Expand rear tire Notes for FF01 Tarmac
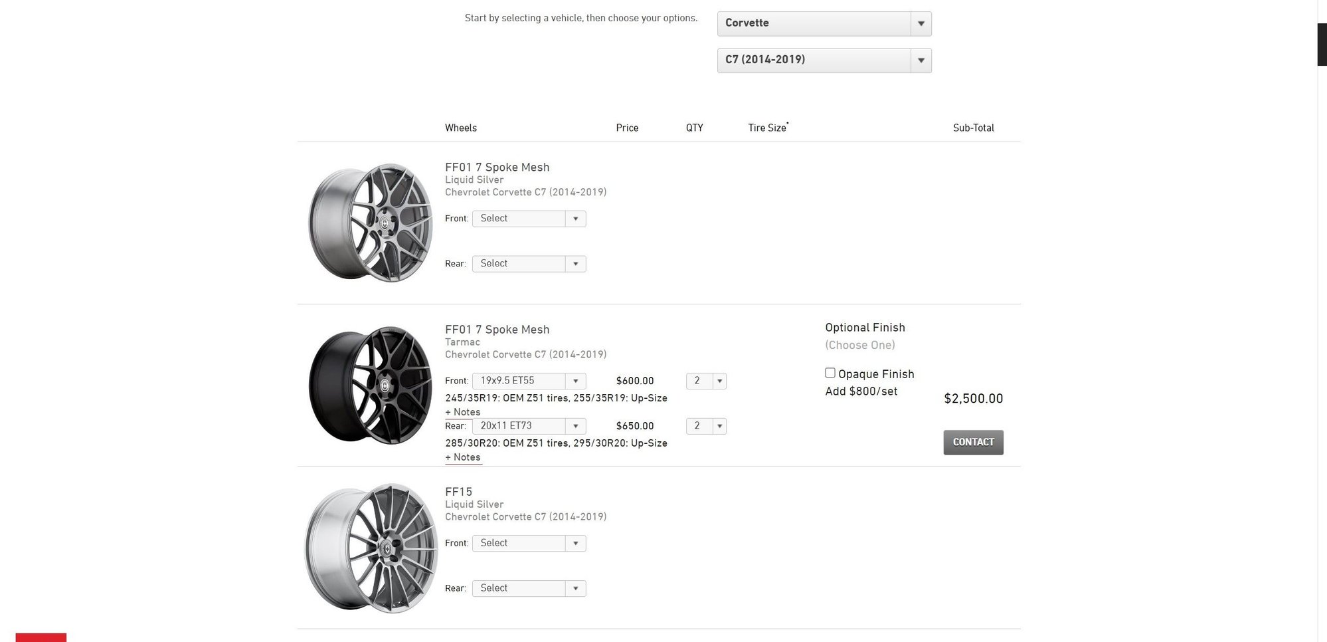This screenshot has width=1327, height=642. [x=463, y=457]
